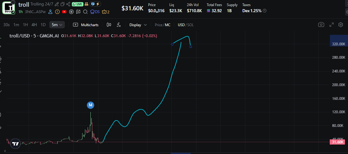The width and height of the screenshot is (348, 154).
Task: Take a chart snapshot with the camera icon
Action: point(321,25)
